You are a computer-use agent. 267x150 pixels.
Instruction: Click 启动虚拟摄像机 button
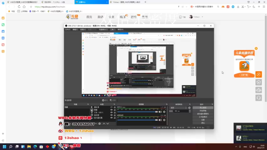tap(203, 114)
